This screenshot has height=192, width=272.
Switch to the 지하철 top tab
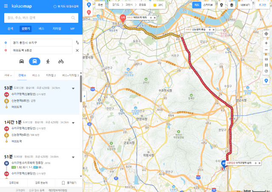point(57,28)
